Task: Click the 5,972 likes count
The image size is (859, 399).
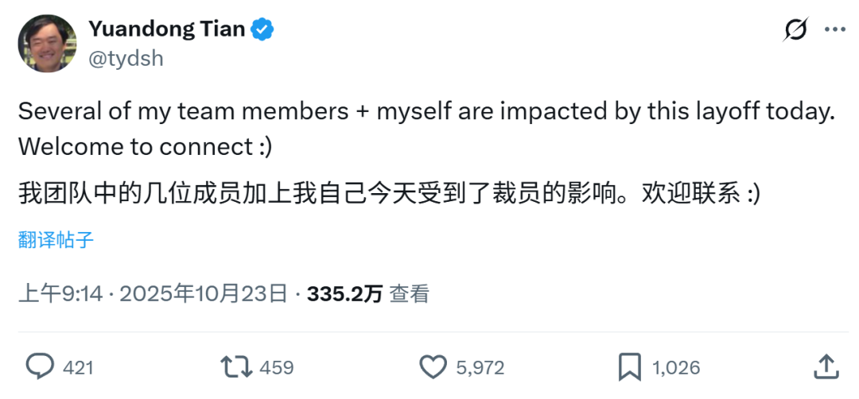Action: point(480,367)
